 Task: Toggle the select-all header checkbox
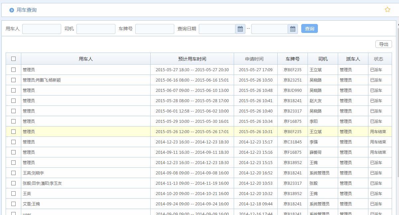tap(13, 59)
